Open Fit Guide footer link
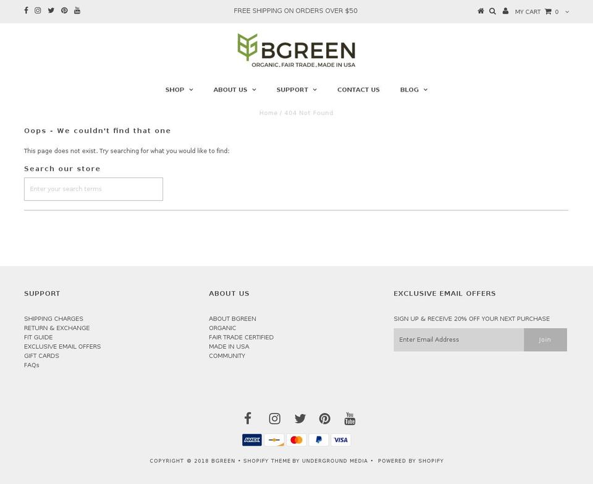Image resolution: width=593 pixels, height=484 pixels. click(38, 337)
